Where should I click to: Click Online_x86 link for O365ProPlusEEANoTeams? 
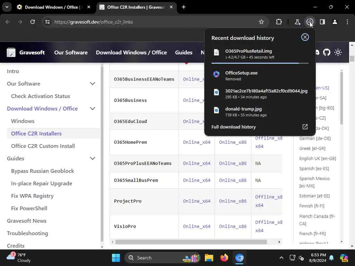click(x=233, y=163)
